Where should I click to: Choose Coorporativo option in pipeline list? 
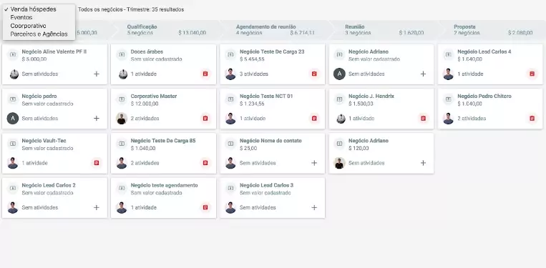28,26
